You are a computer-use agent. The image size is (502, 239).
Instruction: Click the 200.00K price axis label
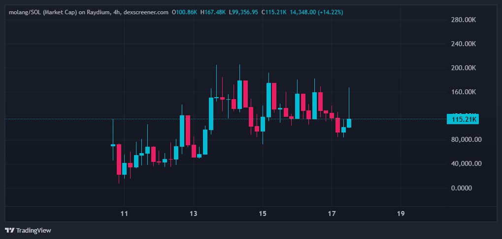point(464,68)
